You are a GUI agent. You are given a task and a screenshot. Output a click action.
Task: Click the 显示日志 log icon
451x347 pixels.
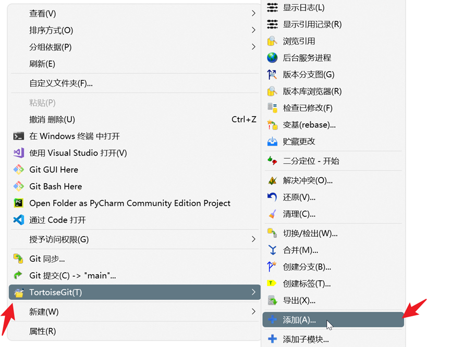tap(272, 7)
